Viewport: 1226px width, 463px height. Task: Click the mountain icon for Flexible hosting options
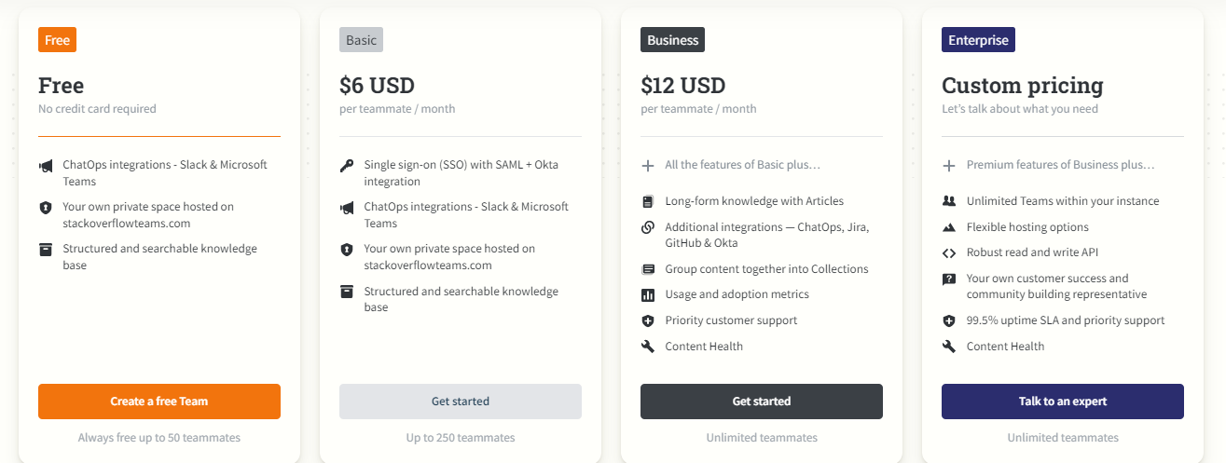point(949,227)
